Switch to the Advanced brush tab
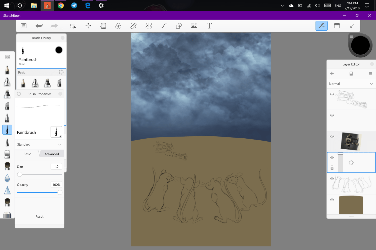The height and width of the screenshot is (250, 376). (52, 154)
